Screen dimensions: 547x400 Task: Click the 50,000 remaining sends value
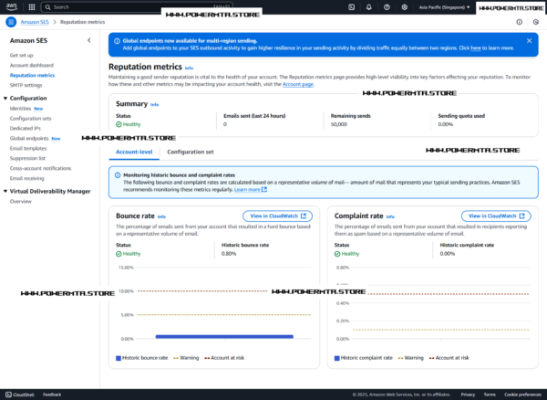[x=339, y=124]
